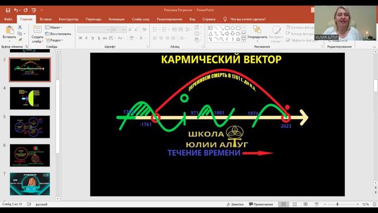Click the Вставить paste button
Image resolution: width=378 pixels, height=213 pixels.
(9, 33)
